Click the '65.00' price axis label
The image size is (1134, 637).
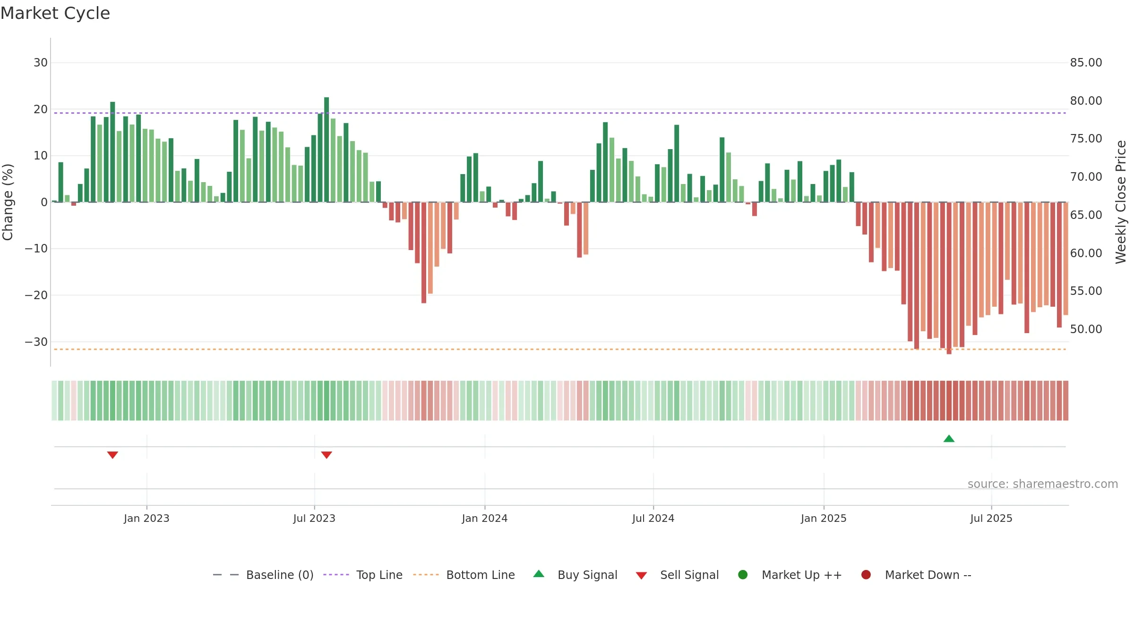1086,215
